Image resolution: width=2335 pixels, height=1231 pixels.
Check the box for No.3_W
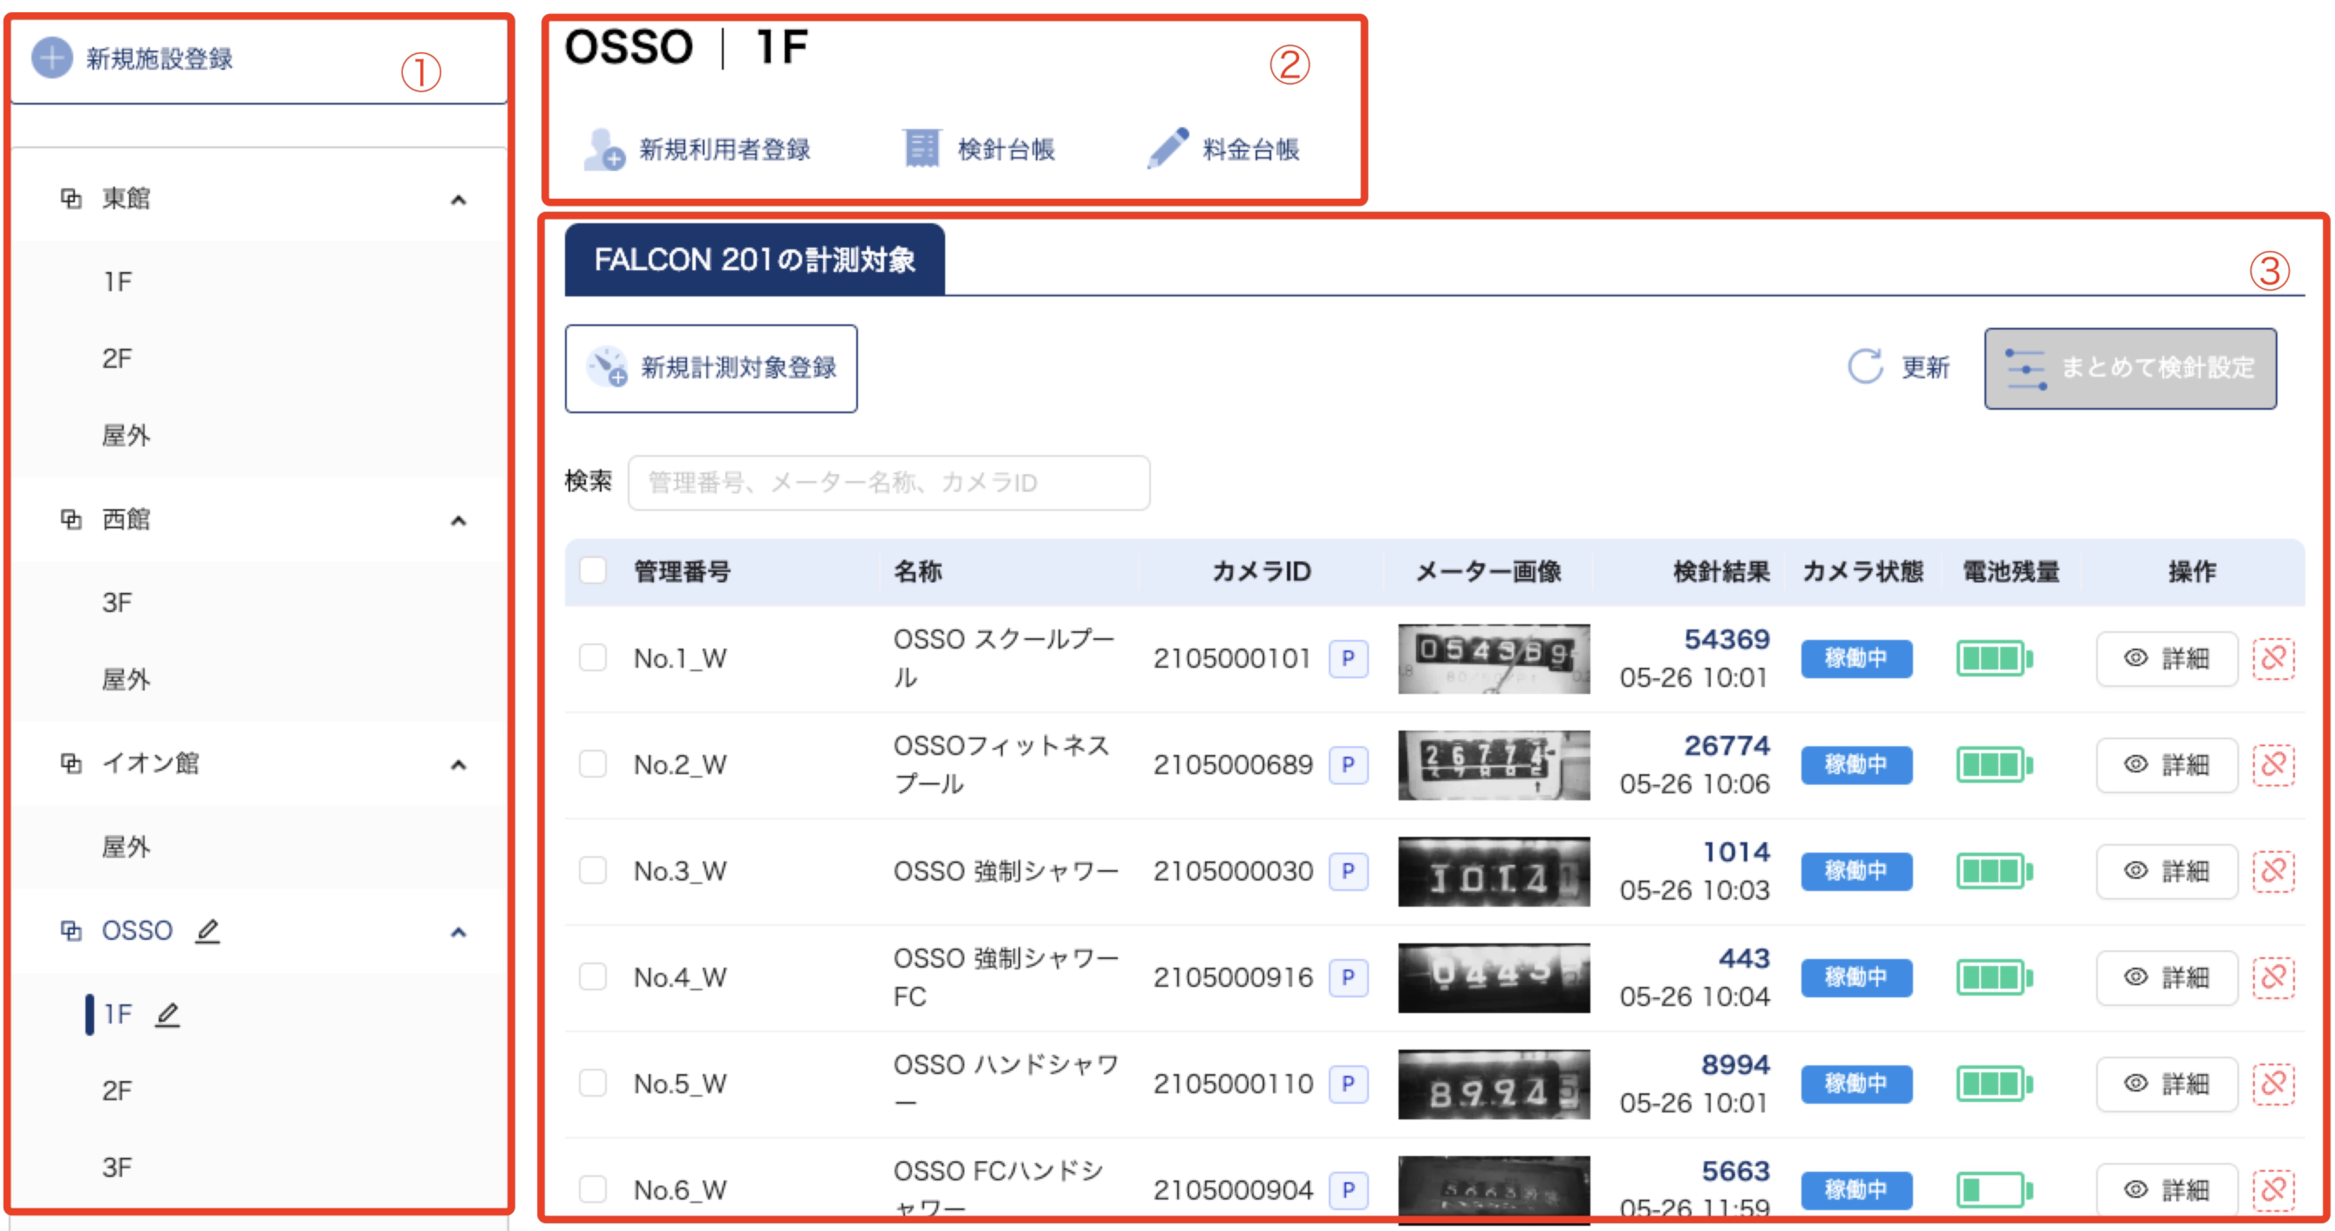click(593, 871)
